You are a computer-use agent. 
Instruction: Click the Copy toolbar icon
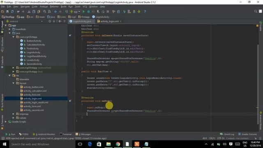tap(34, 12)
